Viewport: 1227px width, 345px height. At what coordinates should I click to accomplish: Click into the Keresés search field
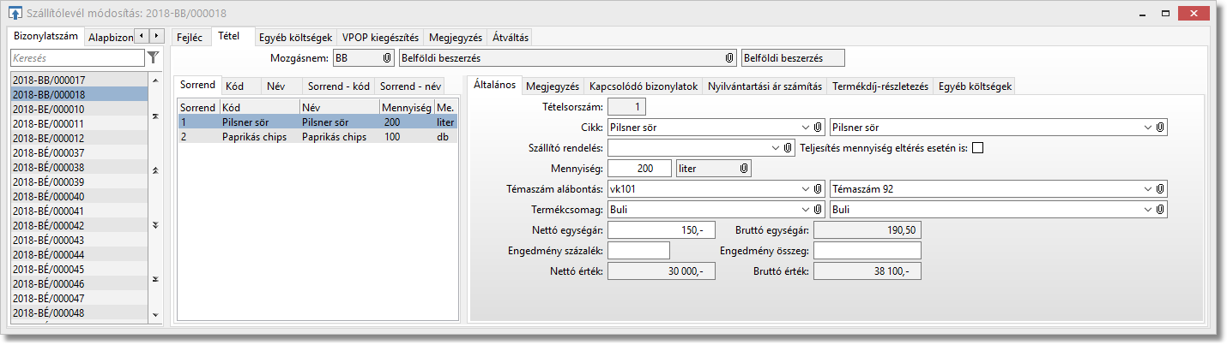point(77,58)
